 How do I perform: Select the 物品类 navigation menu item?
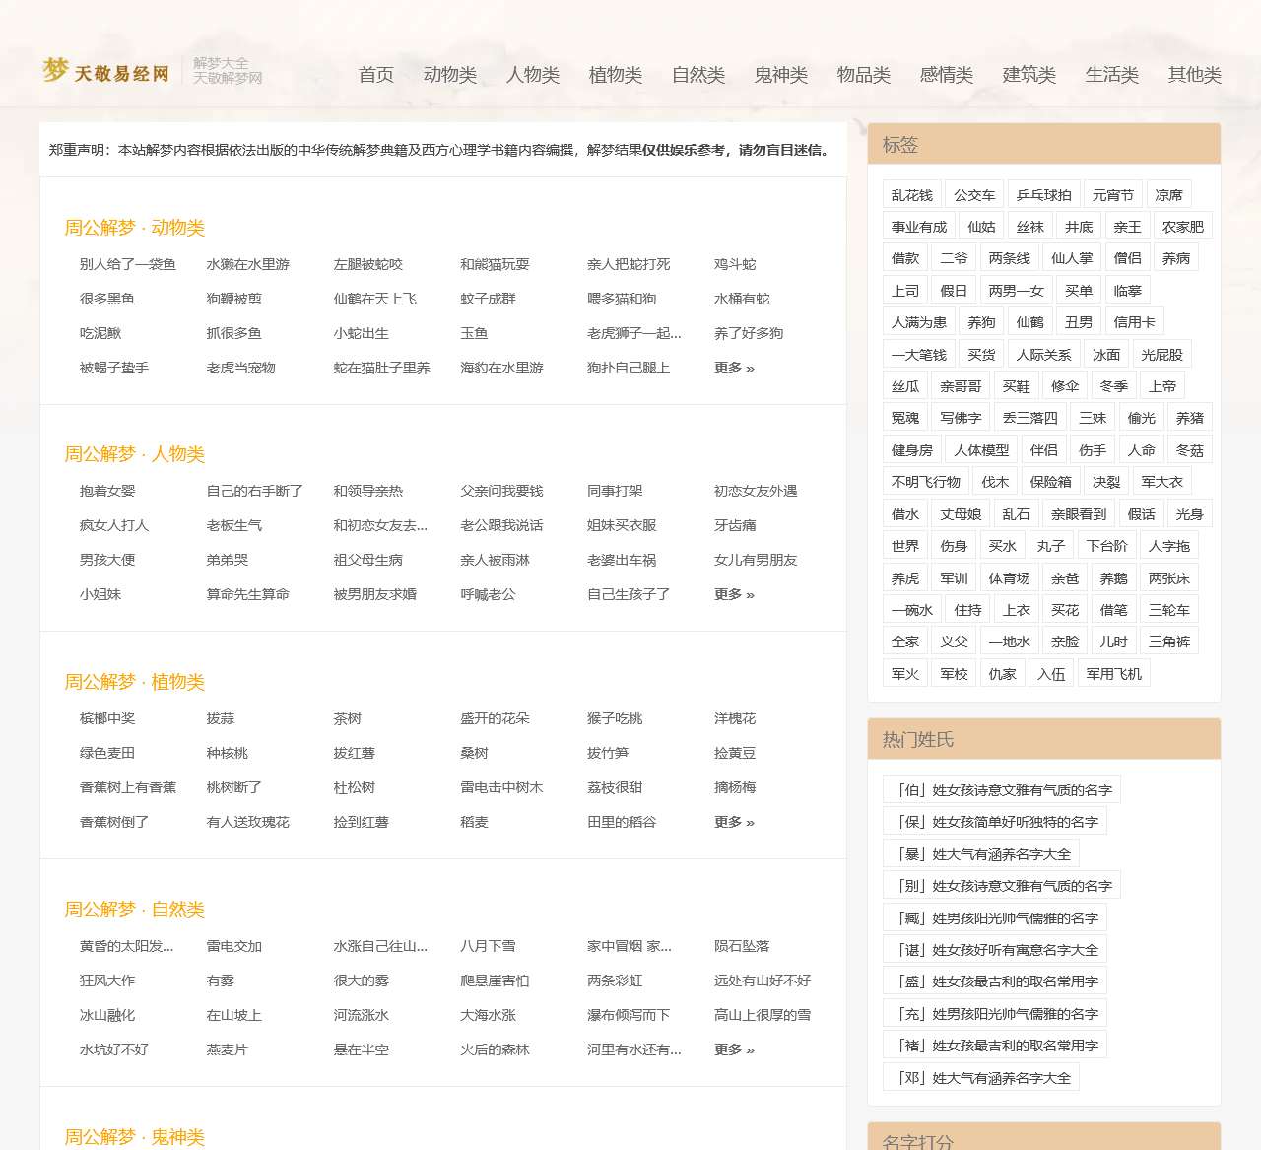pos(864,75)
